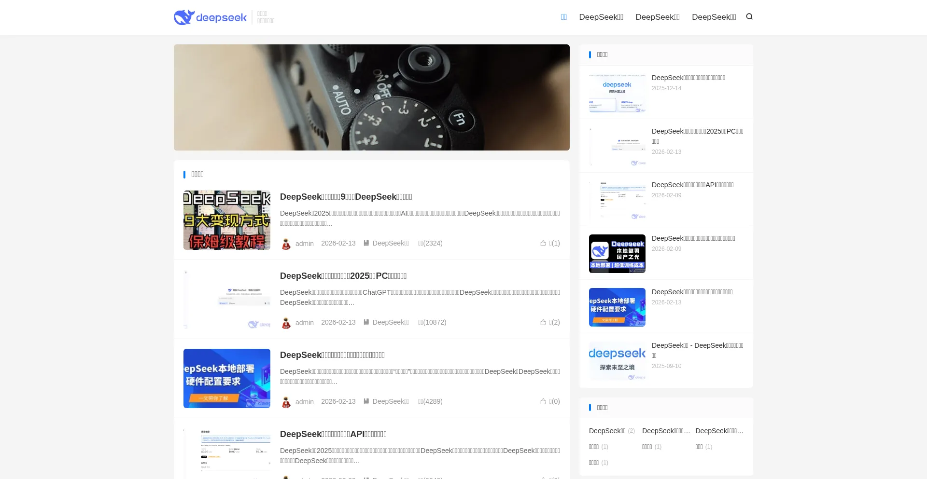Click the sidebar date "2025-12-14"

[x=666, y=88]
